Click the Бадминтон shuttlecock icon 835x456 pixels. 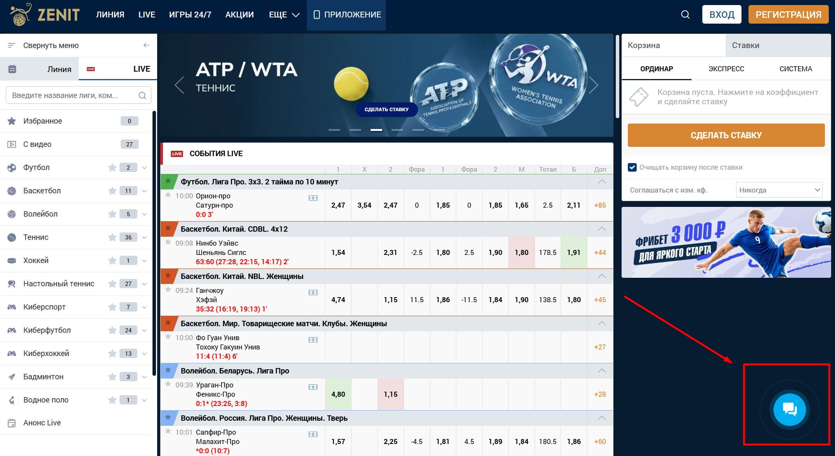12,377
